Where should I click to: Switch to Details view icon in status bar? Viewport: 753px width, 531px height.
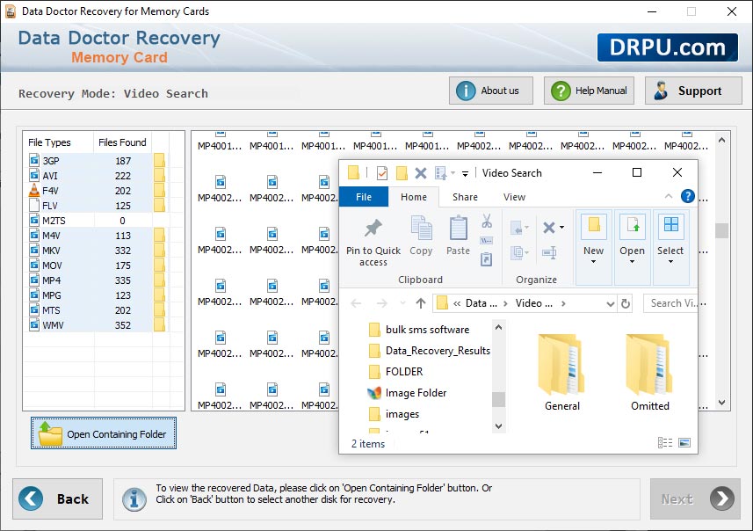(x=664, y=442)
